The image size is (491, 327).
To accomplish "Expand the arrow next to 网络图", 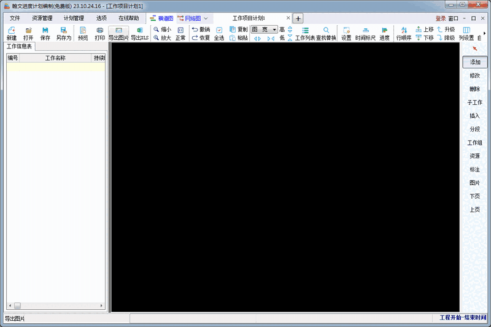I will pos(206,18).
